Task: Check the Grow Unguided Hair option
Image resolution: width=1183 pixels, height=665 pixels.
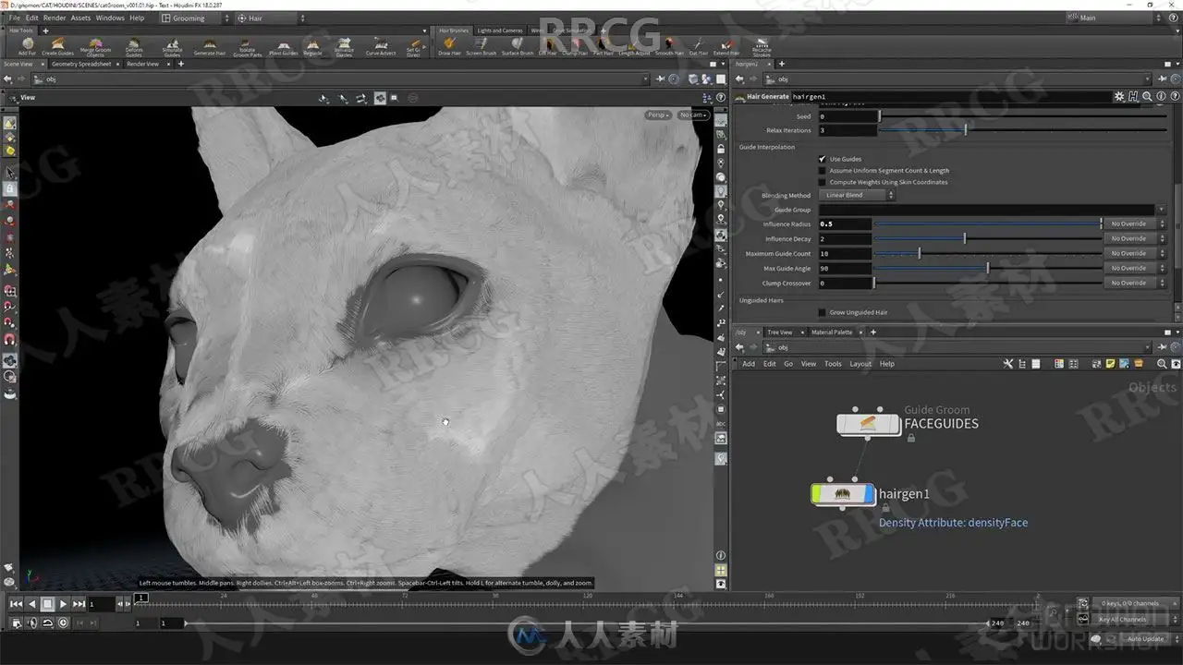Action: 822,312
